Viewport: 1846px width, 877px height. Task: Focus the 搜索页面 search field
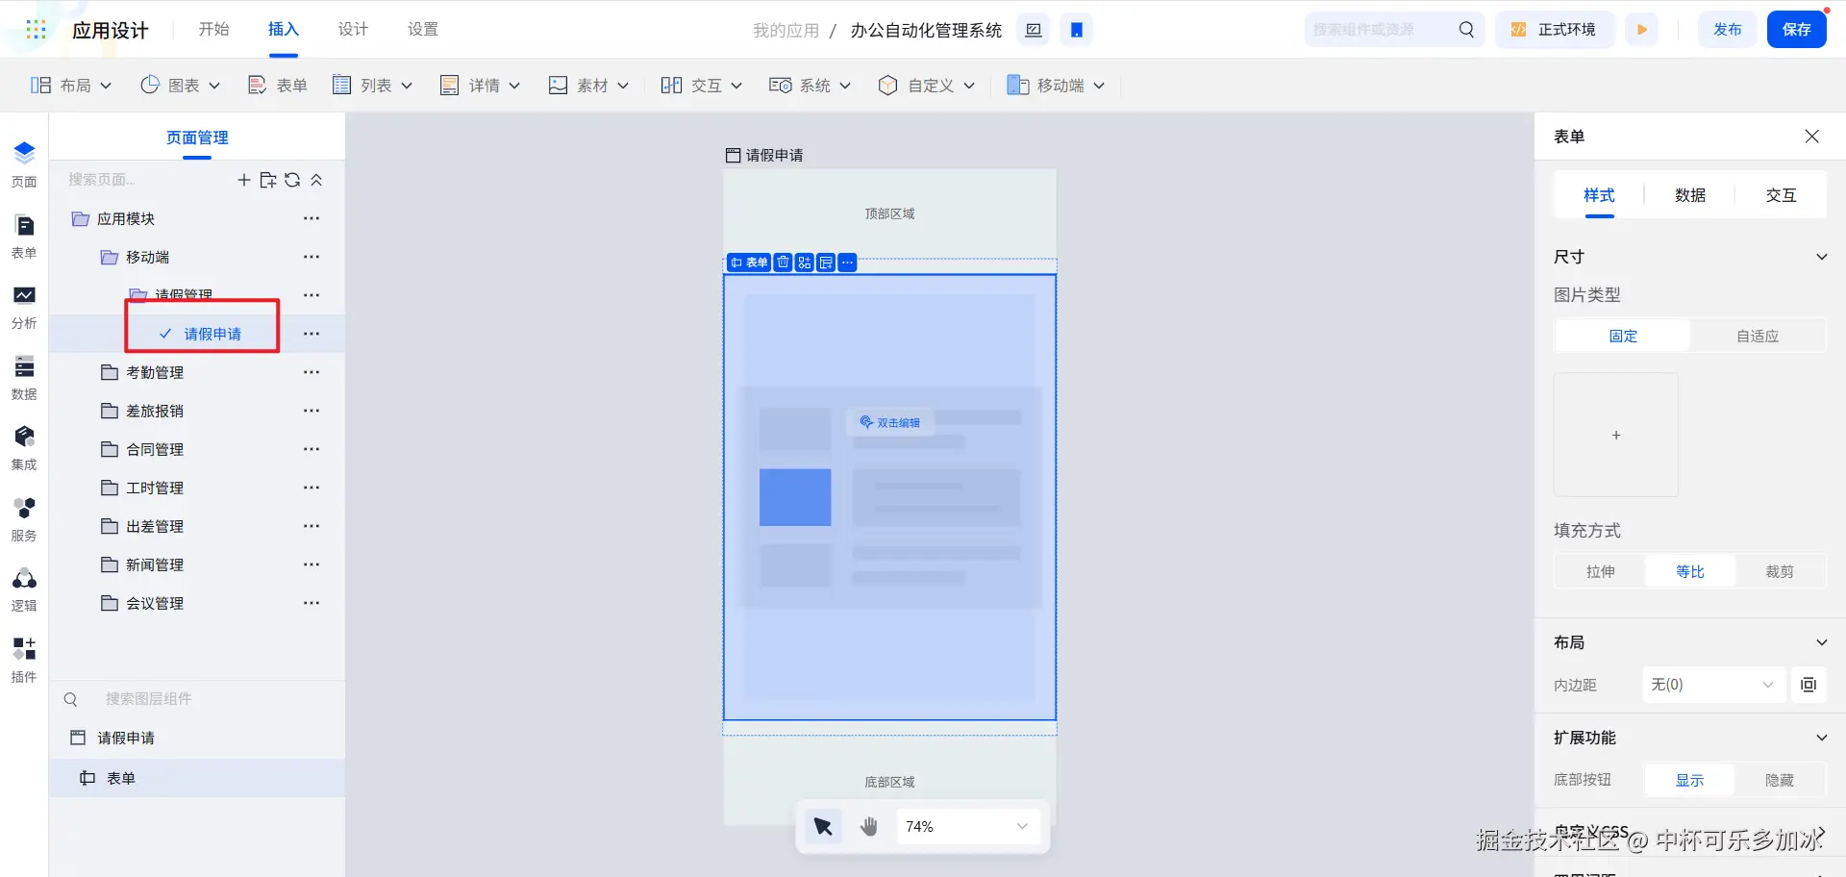pos(144,180)
